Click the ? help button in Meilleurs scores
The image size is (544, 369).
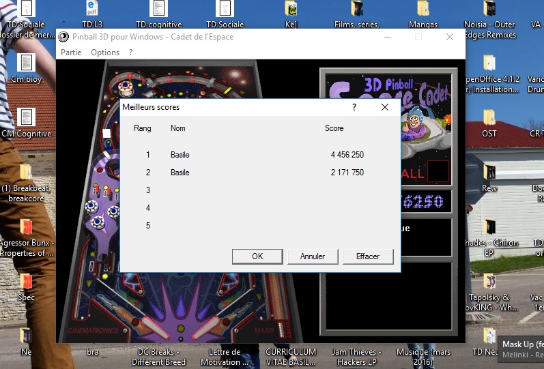[354, 107]
